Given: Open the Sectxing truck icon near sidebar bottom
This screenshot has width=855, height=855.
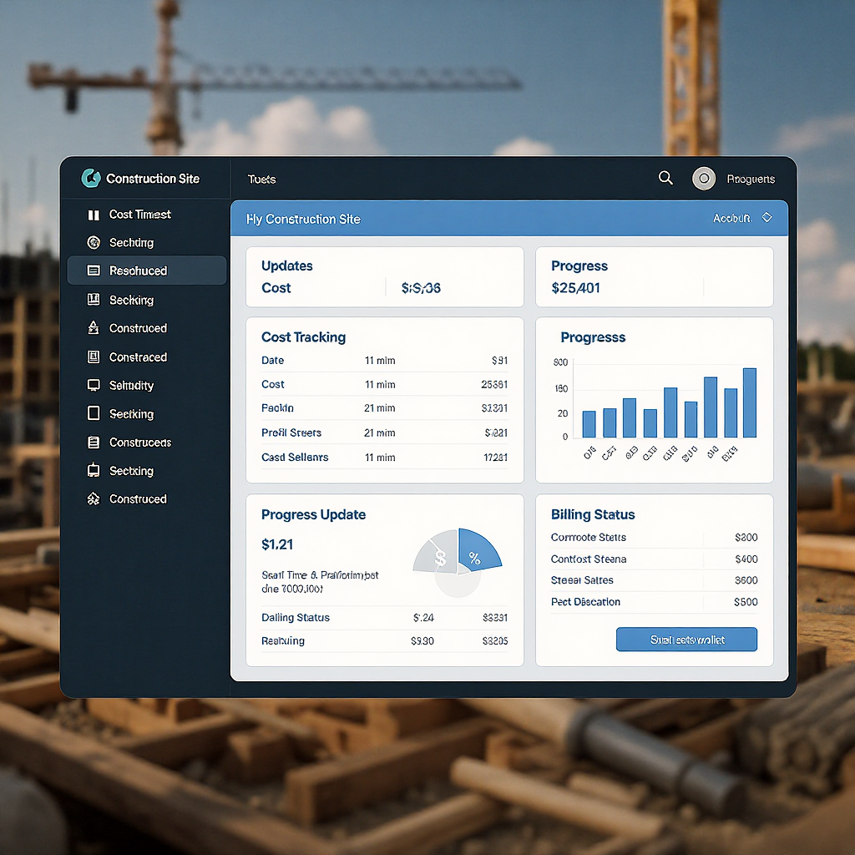Looking at the screenshot, I should (x=93, y=470).
